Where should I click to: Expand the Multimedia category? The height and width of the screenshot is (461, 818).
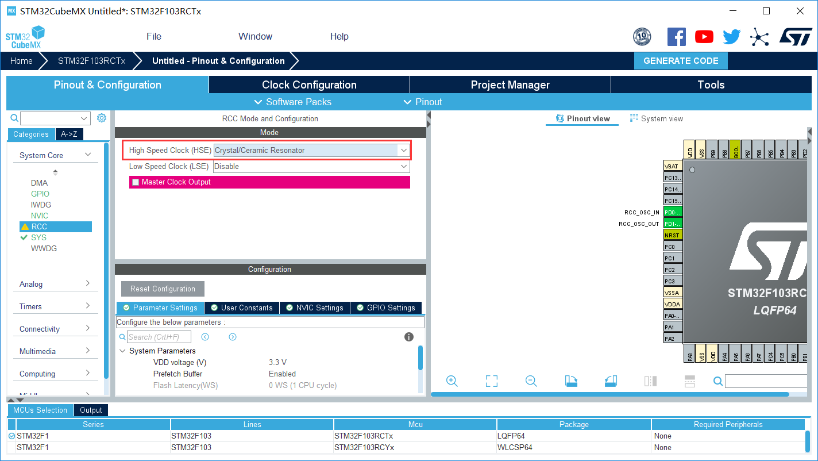(88, 351)
